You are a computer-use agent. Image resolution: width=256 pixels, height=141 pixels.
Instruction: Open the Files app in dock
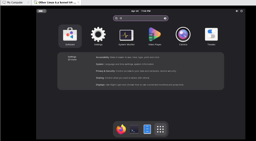pos(147,129)
